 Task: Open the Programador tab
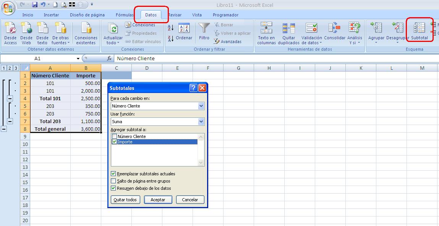coord(226,15)
